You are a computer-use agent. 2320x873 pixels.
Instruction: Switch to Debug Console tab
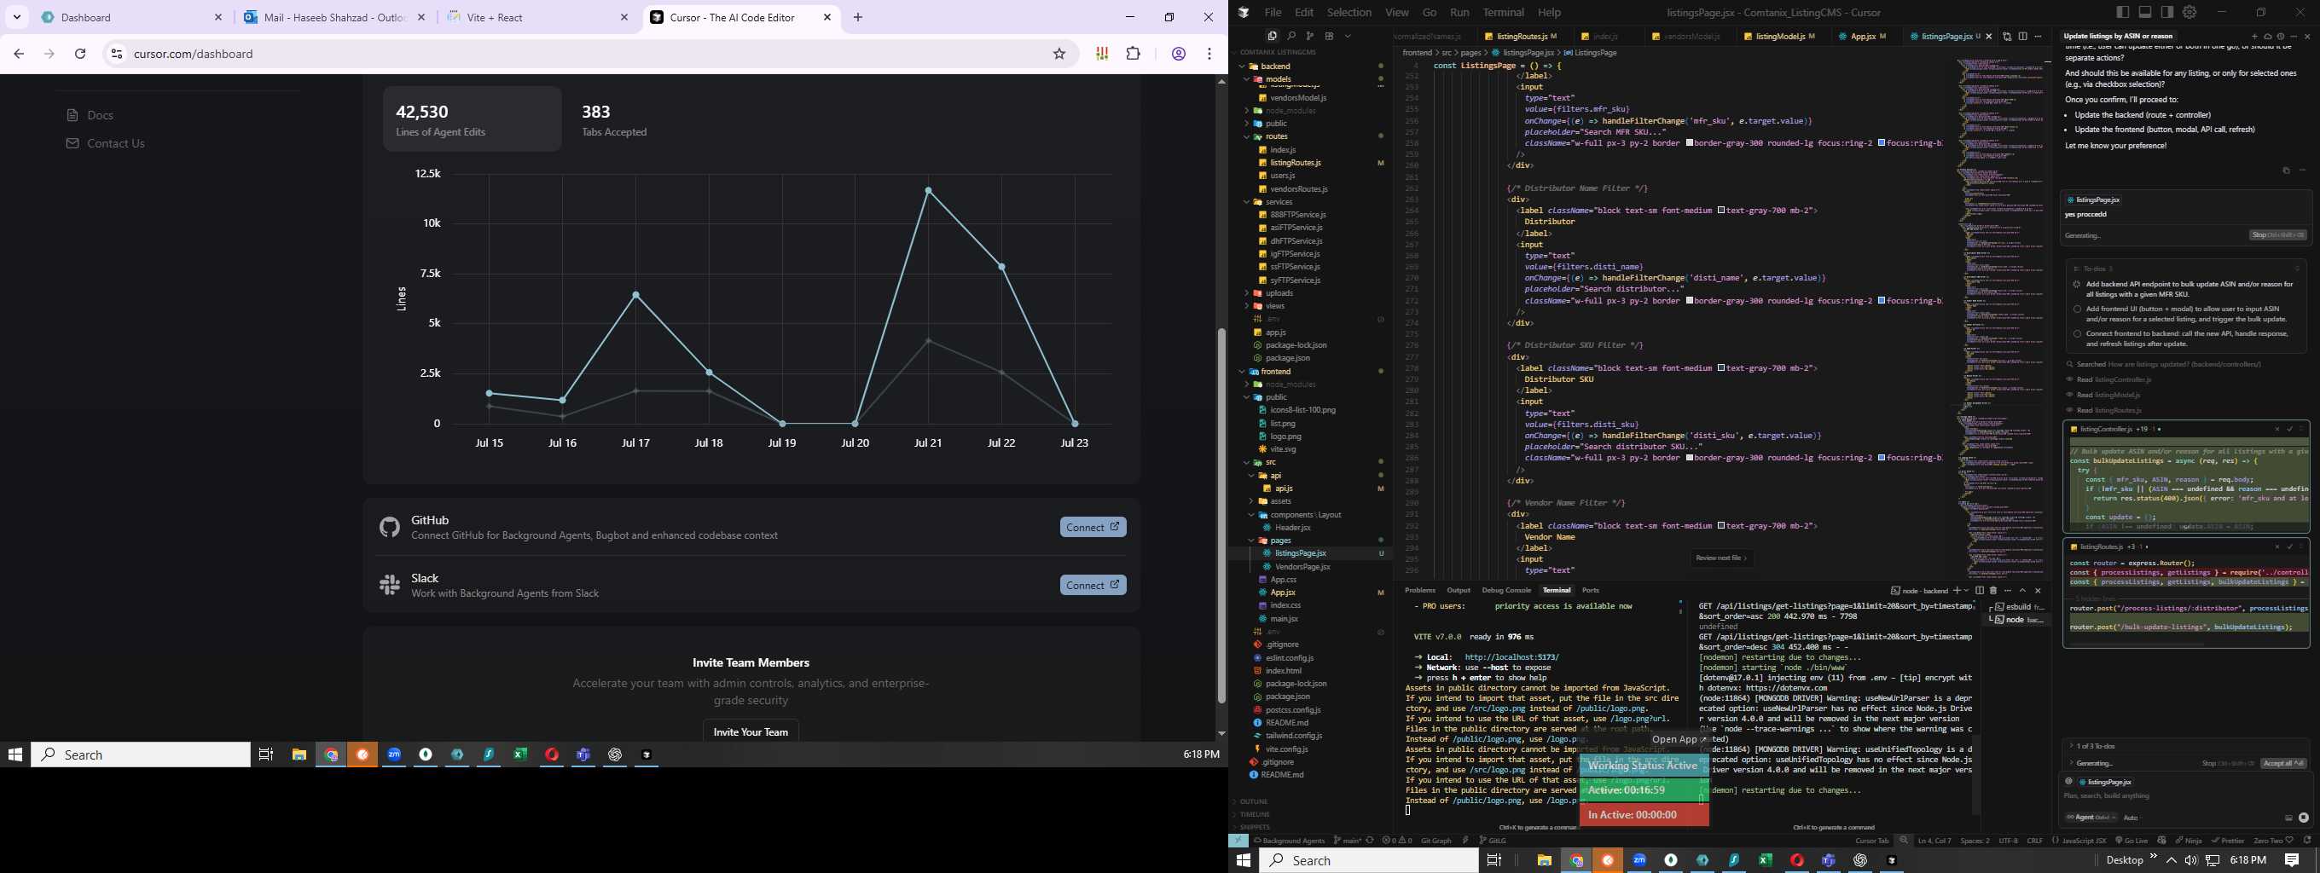[x=1505, y=591]
